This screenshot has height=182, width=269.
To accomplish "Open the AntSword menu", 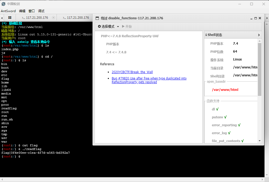I will (x=8, y=11).
